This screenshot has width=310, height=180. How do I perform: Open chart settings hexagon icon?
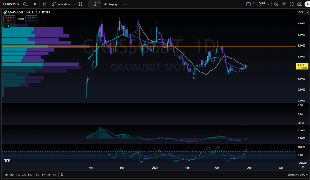pos(284,4)
